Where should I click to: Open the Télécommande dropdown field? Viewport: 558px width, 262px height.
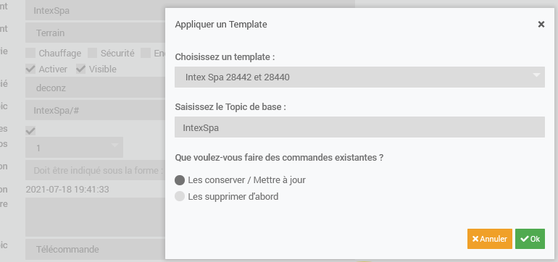95,249
